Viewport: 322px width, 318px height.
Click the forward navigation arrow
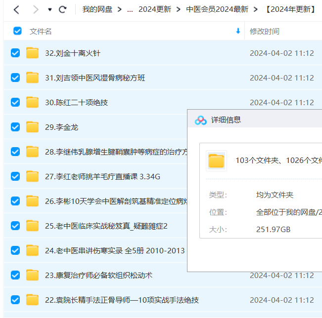[x=35, y=9]
